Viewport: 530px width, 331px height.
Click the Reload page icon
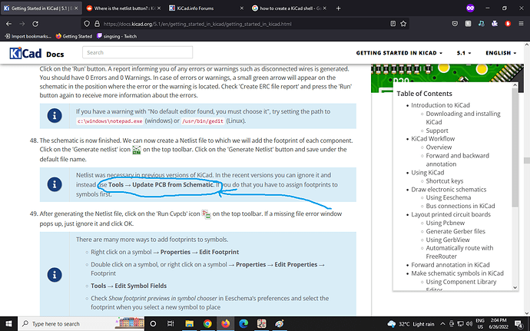tap(35, 24)
